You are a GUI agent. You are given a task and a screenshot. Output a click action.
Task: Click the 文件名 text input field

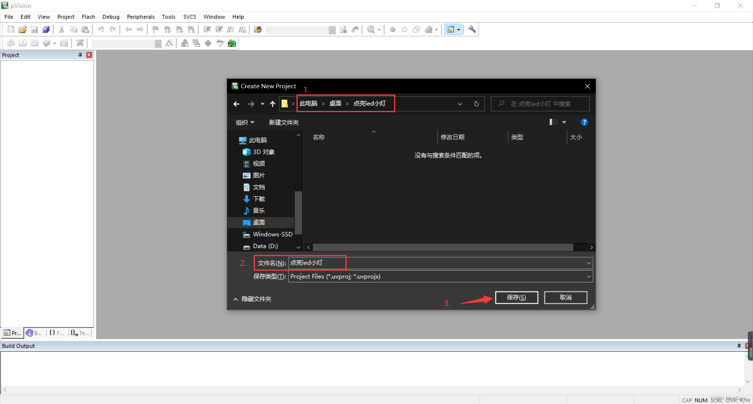click(437, 263)
